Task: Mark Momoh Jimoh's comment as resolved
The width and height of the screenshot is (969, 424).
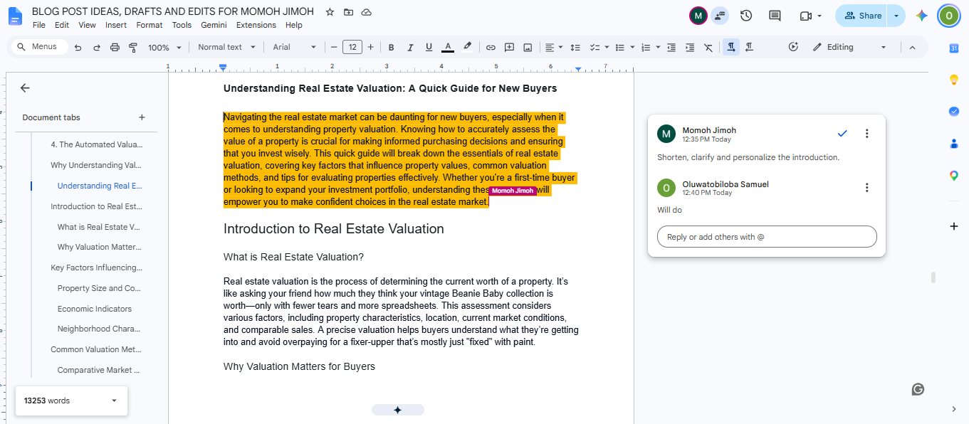Action: coord(842,133)
